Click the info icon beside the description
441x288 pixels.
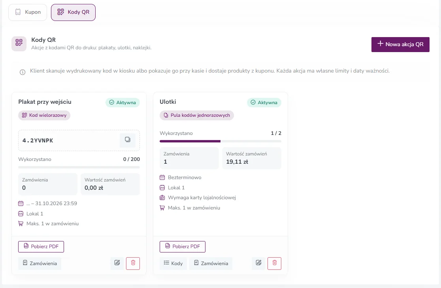point(23,72)
